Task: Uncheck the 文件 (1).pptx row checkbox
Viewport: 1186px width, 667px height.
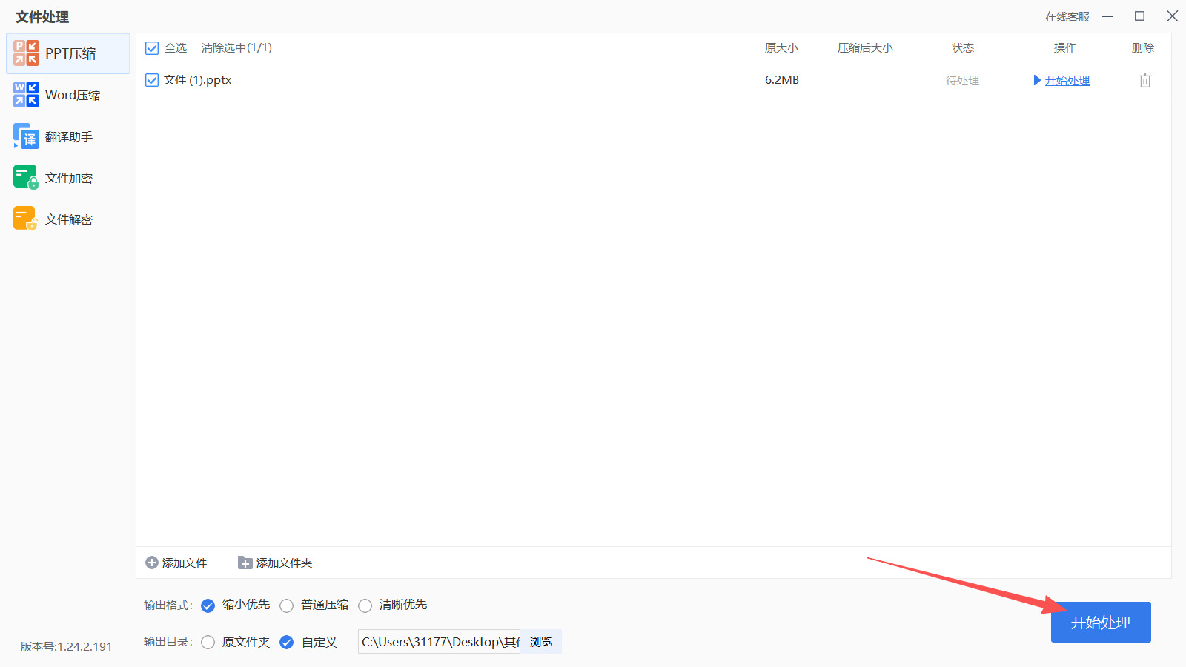Action: coord(152,80)
